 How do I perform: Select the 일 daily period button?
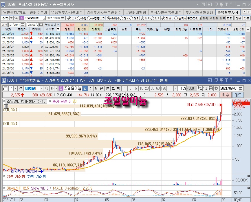point(85,88)
